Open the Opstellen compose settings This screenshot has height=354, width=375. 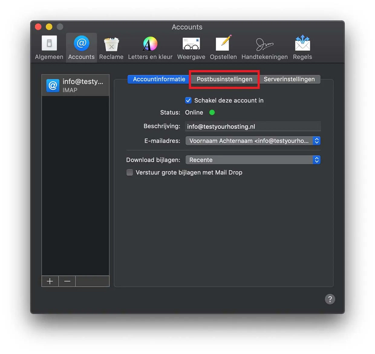223,48
